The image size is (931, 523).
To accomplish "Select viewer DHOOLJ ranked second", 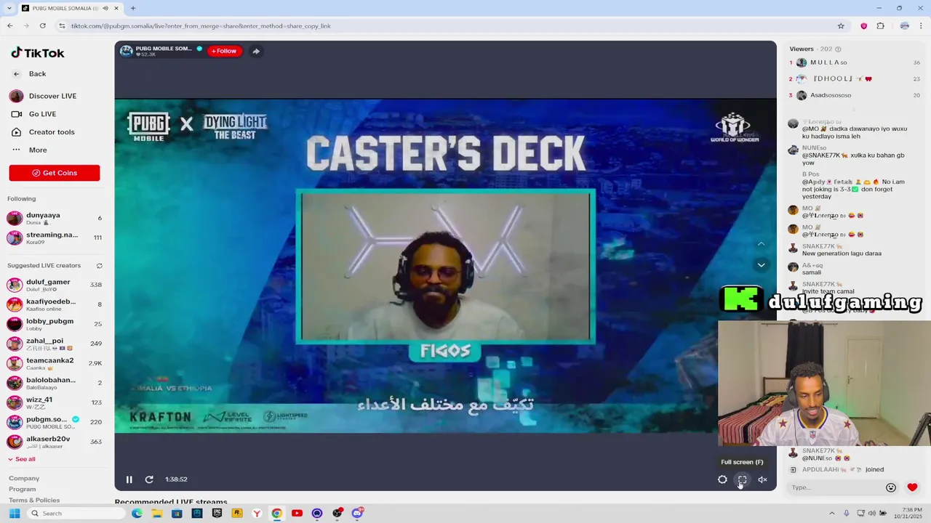I will [x=855, y=78].
